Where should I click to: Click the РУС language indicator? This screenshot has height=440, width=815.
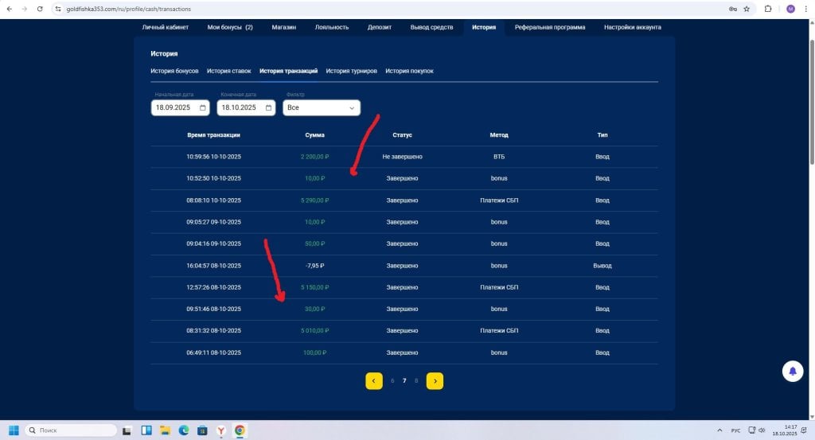pos(735,430)
